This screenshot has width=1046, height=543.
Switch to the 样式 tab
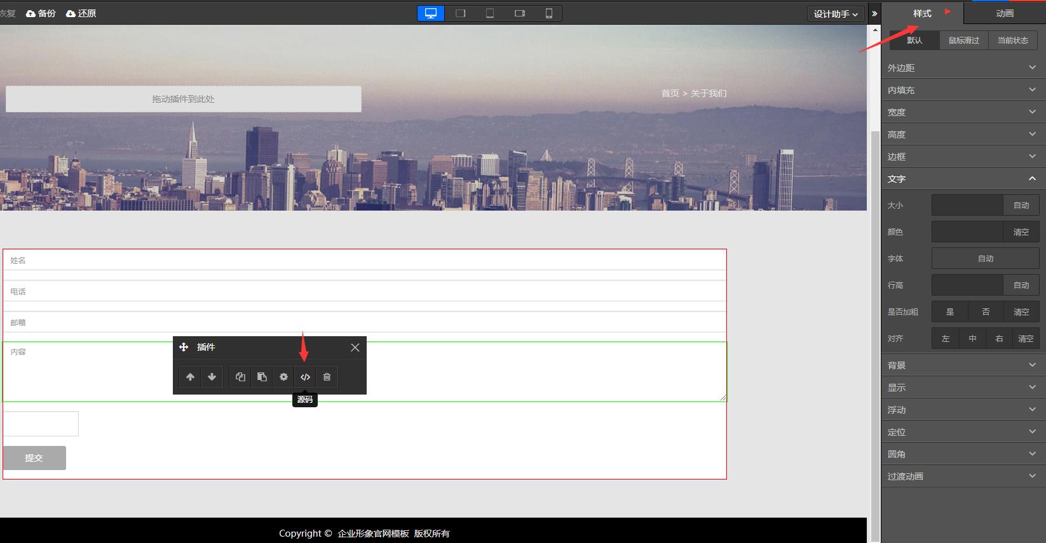(x=922, y=13)
